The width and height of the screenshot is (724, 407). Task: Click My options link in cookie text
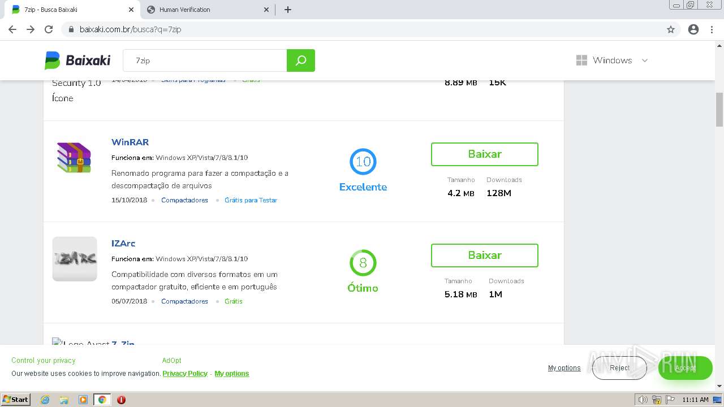(x=231, y=374)
